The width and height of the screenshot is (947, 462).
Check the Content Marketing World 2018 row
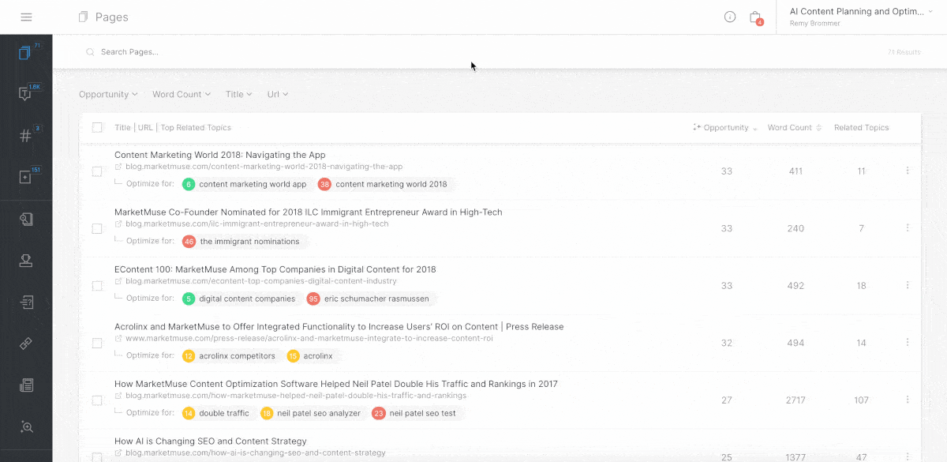[97, 171]
